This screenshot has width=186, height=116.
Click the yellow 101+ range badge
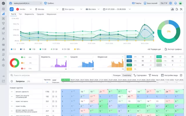(129, 69)
